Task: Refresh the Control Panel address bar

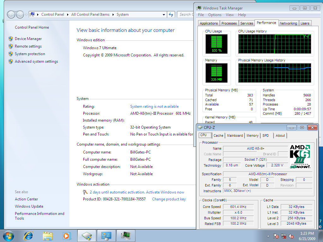Action: (171, 14)
